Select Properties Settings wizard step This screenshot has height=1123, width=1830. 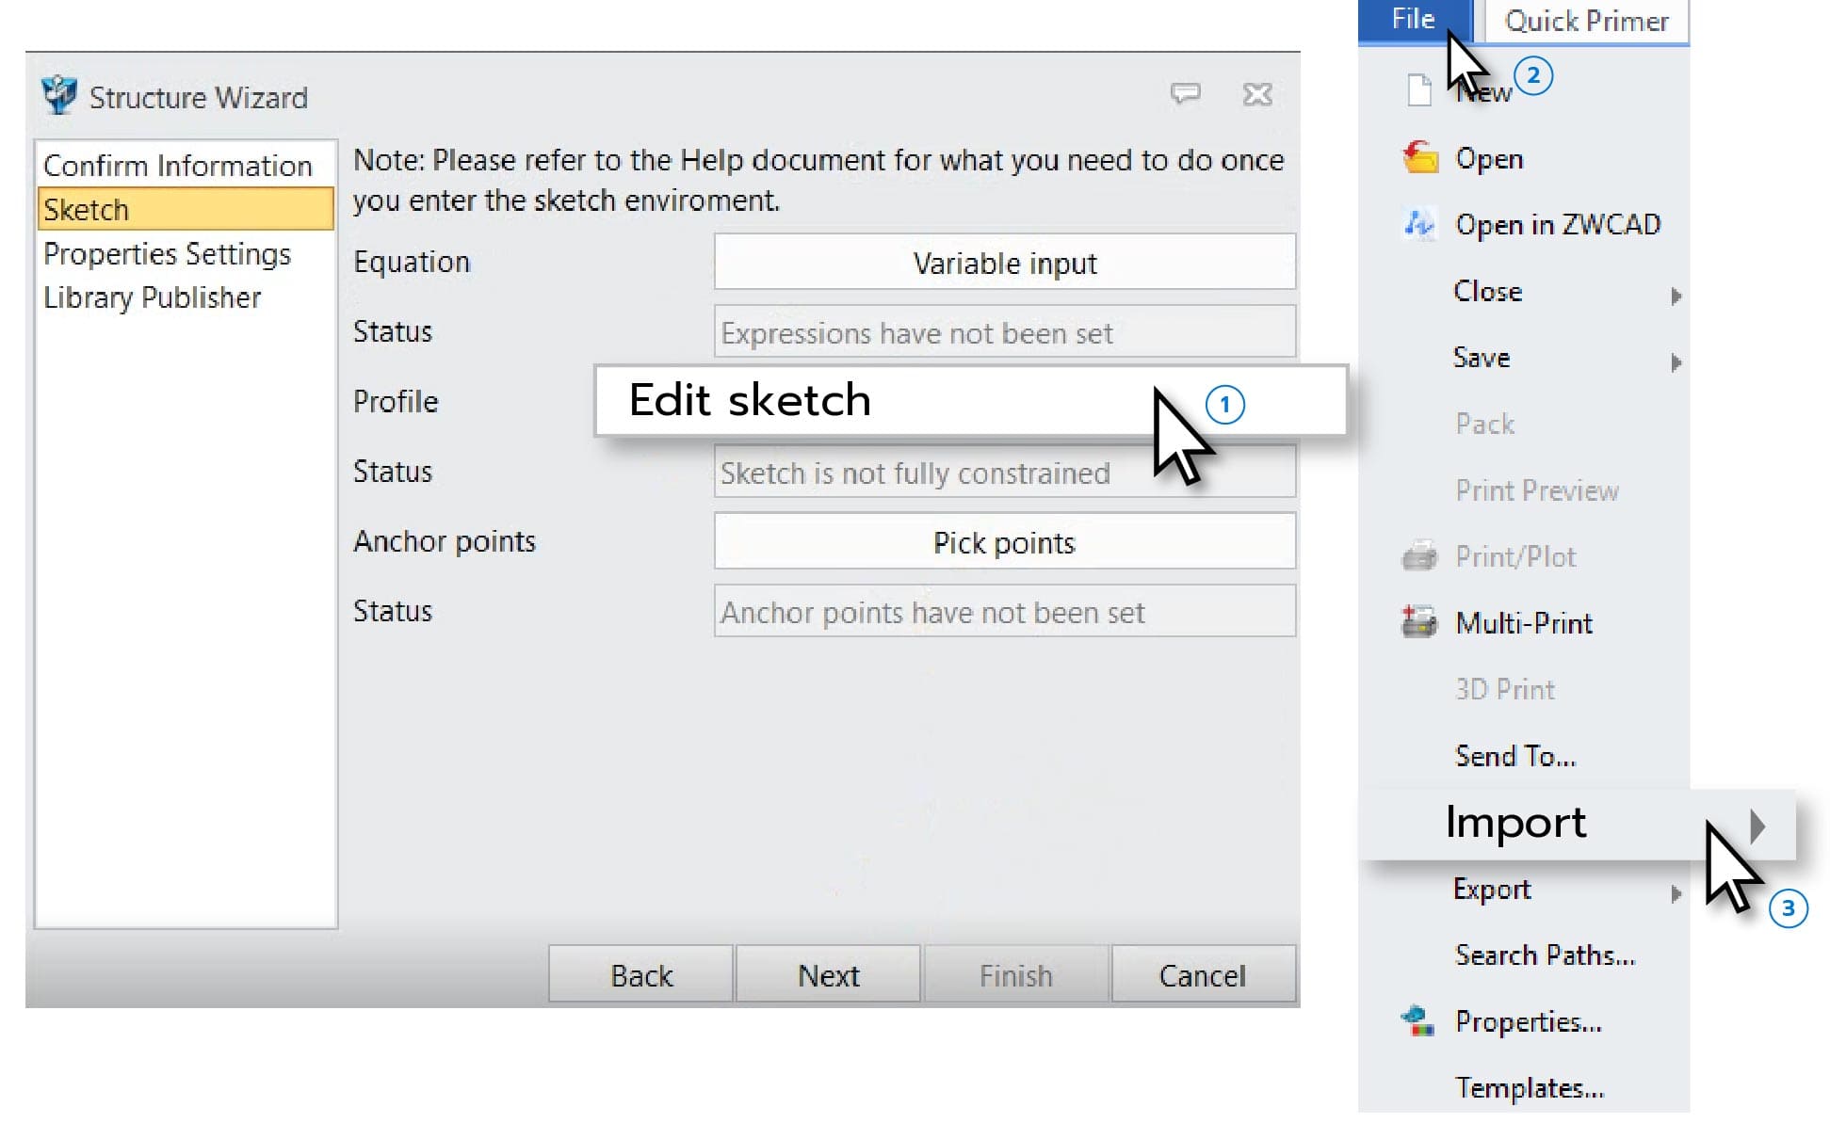click(167, 254)
